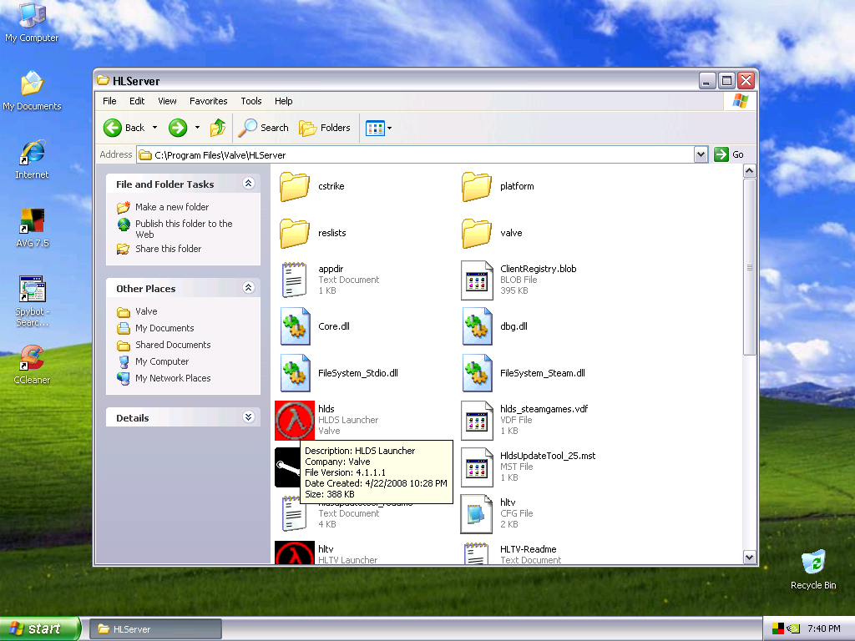Open the Edit menu

point(137,101)
